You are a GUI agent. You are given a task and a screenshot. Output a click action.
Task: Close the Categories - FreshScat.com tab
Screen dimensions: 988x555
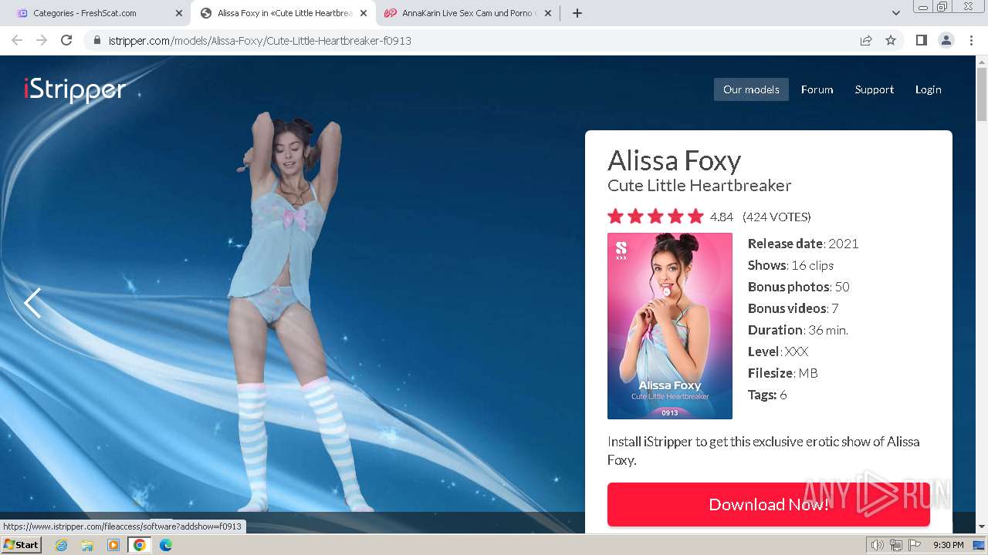[179, 13]
